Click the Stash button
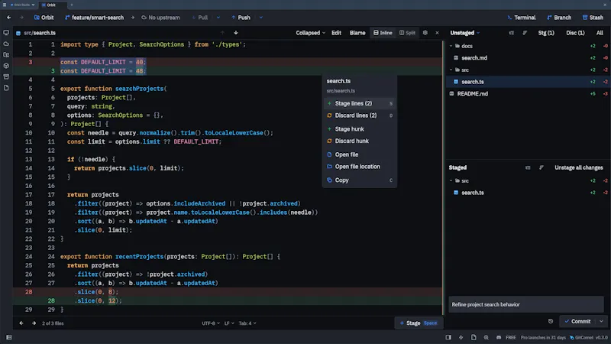 tap(593, 18)
